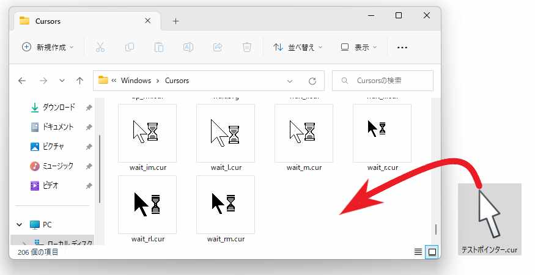
Task: Open the 新規作成 dropdown
Action: (x=48, y=47)
